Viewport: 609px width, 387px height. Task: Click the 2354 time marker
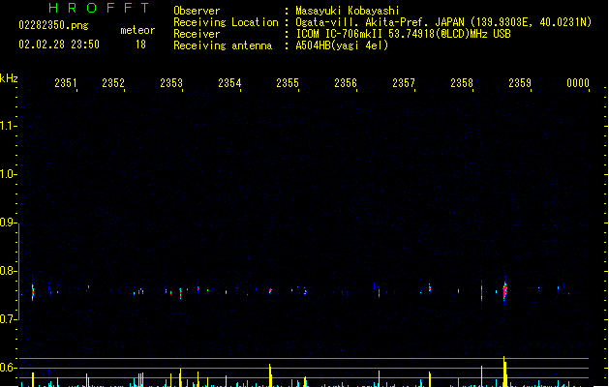pos(229,83)
